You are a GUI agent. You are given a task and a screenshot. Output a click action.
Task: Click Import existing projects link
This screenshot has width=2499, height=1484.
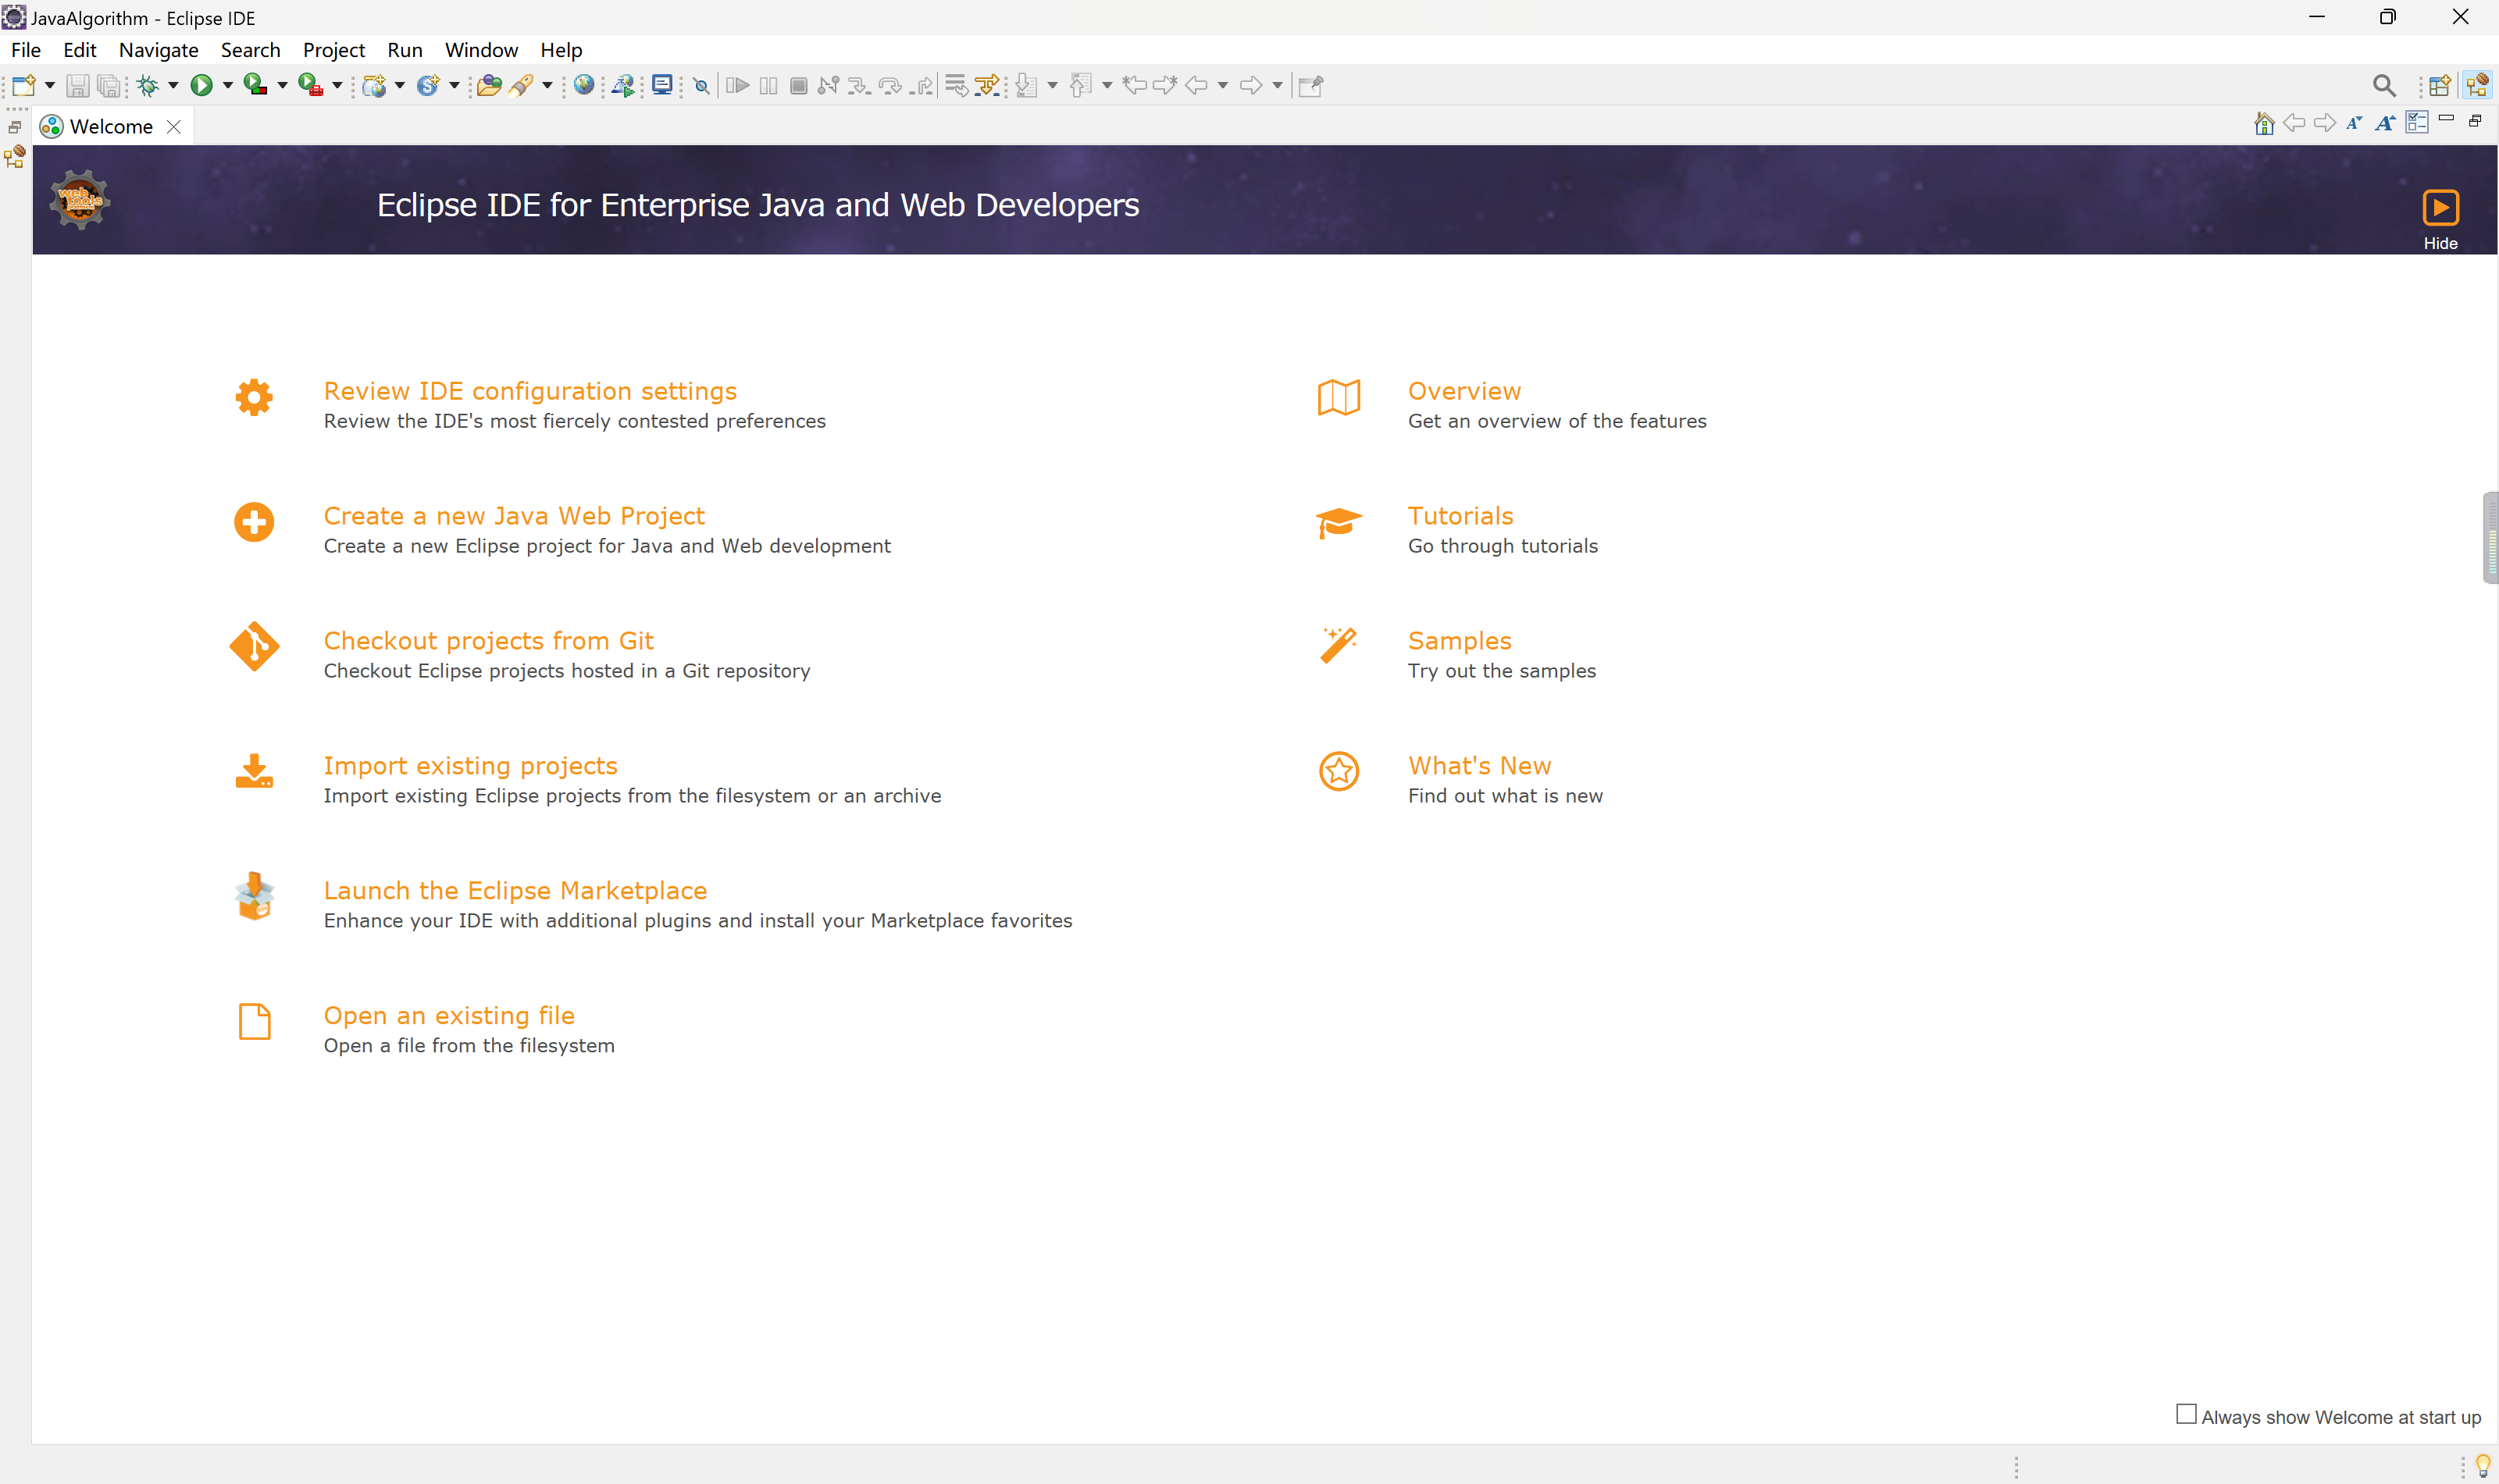(x=470, y=766)
